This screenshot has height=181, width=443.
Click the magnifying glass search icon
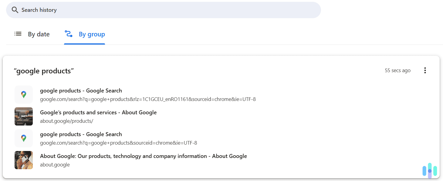pyautogui.click(x=15, y=10)
